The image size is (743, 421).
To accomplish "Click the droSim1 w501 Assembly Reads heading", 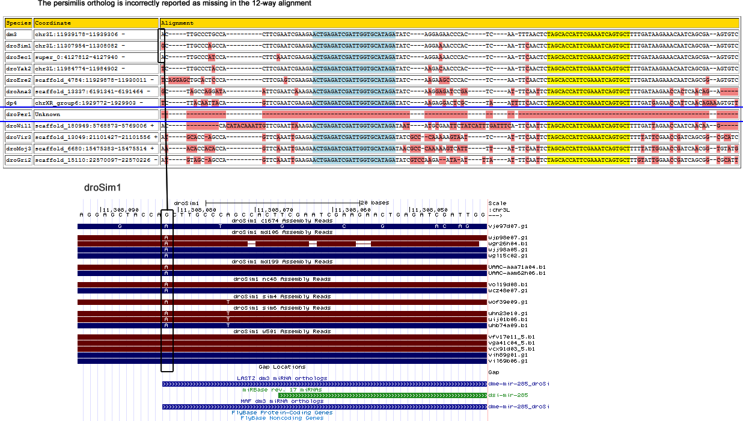I will point(281,331).
